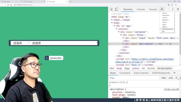Reload the page
This screenshot has height=102, width=181.
[x=8, y=5]
